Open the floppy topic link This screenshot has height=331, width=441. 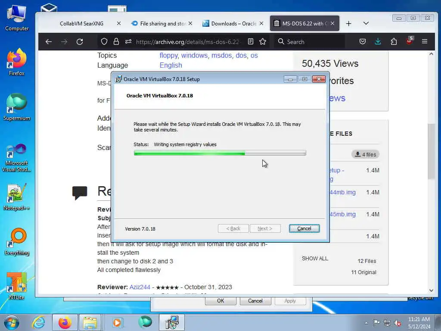click(168, 56)
